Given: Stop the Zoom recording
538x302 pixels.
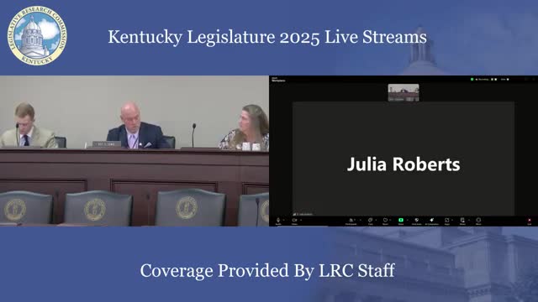Looking at the screenshot, I should (x=496, y=80).
